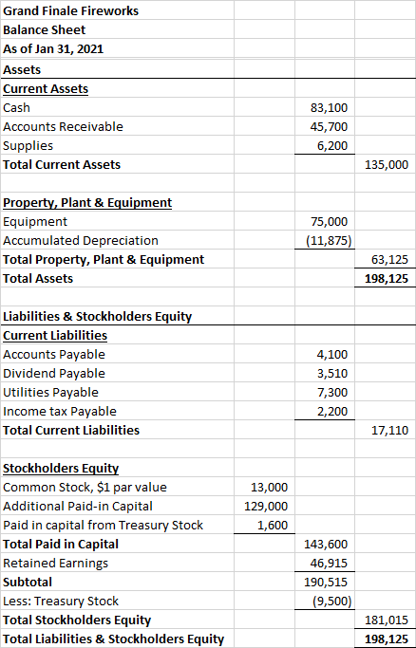Click the value 2,200
Viewport: 416px width, 648px height.
(332, 411)
